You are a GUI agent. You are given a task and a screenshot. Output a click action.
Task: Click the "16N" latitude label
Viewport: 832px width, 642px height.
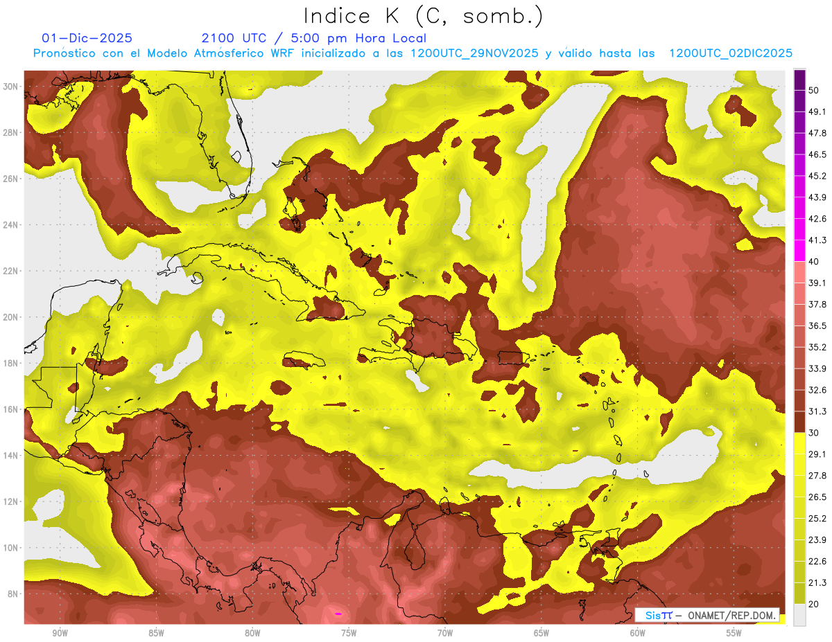(12, 409)
